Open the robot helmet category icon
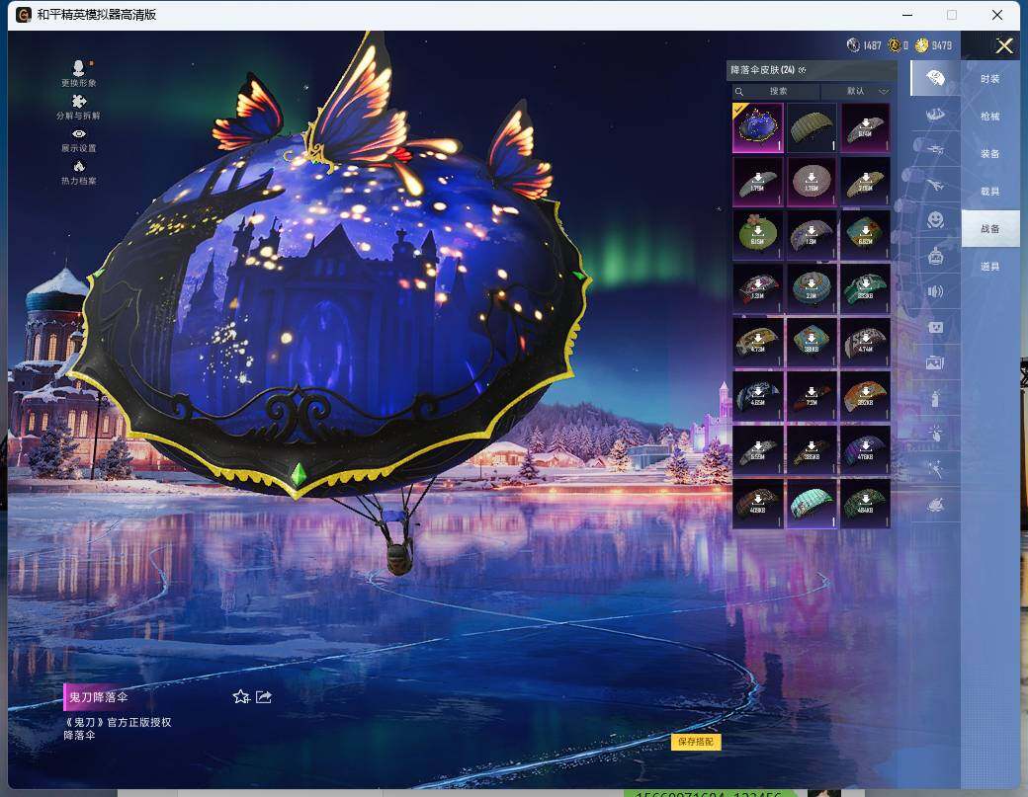Image resolution: width=1028 pixels, height=797 pixels. click(x=935, y=256)
